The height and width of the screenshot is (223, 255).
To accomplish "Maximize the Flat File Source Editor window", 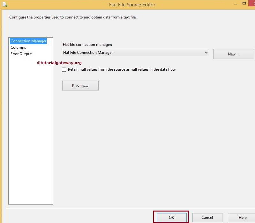I will click(244, 3).
